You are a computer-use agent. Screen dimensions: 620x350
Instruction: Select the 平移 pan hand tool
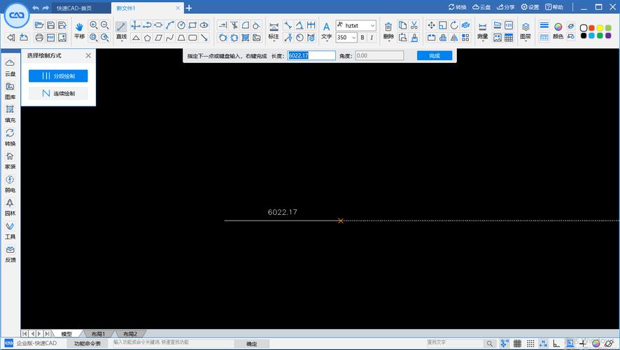[x=79, y=27]
